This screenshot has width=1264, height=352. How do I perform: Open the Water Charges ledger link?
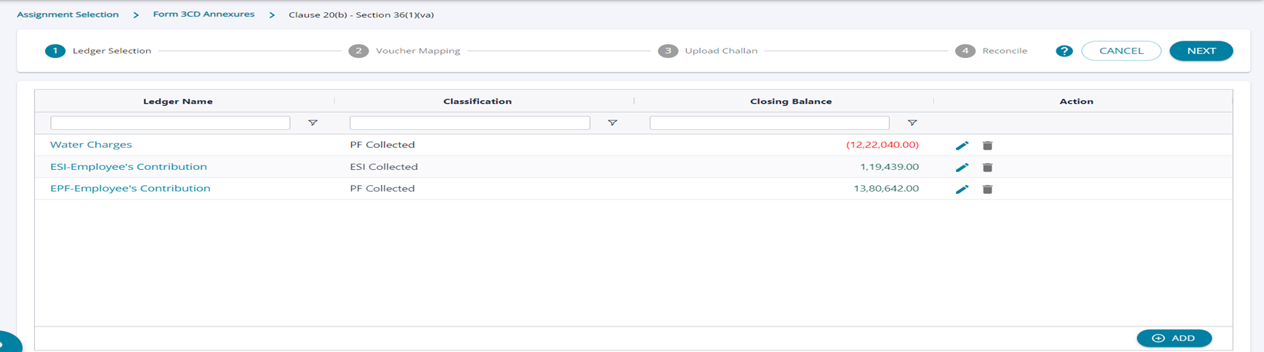91,144
